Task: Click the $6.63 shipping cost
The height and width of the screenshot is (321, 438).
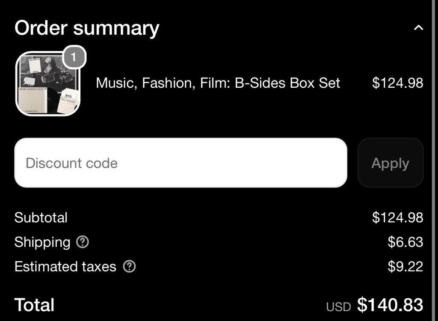Action: pyautogui.click(x=405, y=242)
